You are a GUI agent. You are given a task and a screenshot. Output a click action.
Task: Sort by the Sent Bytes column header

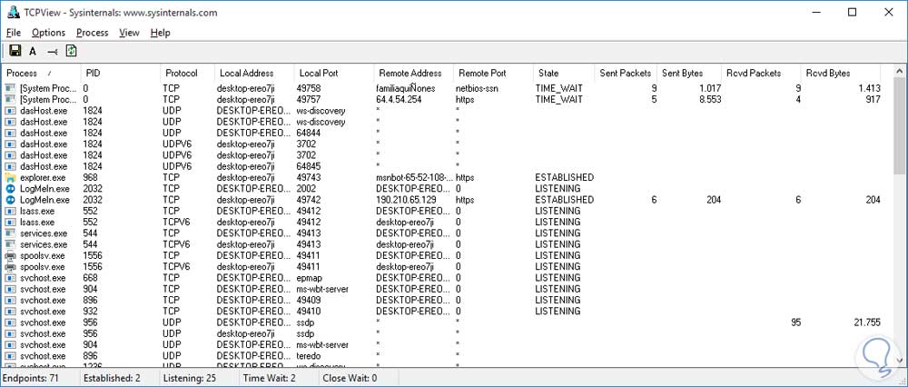click(x=689, y=73)
